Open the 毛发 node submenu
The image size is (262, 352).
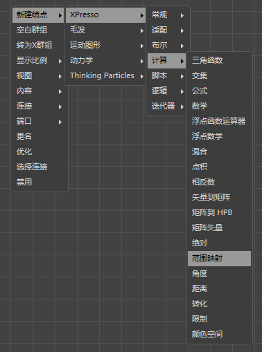106,30
